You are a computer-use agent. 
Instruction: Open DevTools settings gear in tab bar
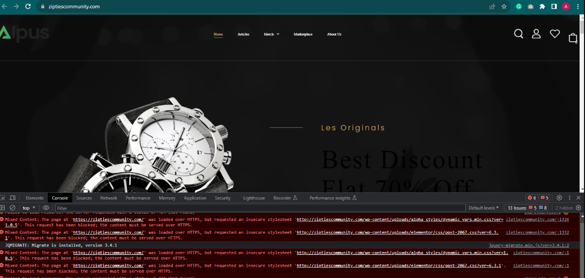point(559,198)
